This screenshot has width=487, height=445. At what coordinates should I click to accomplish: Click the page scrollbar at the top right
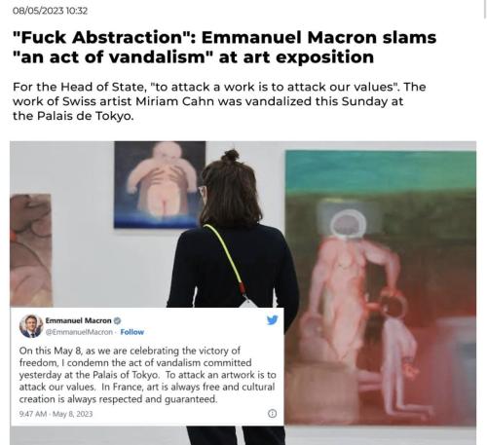pos(484,10)
